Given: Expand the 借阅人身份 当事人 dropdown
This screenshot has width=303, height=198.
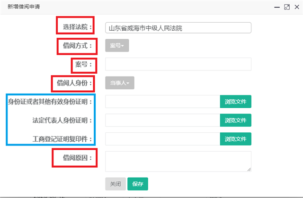Looking at the screenshot, I should (x=120, y=83).
